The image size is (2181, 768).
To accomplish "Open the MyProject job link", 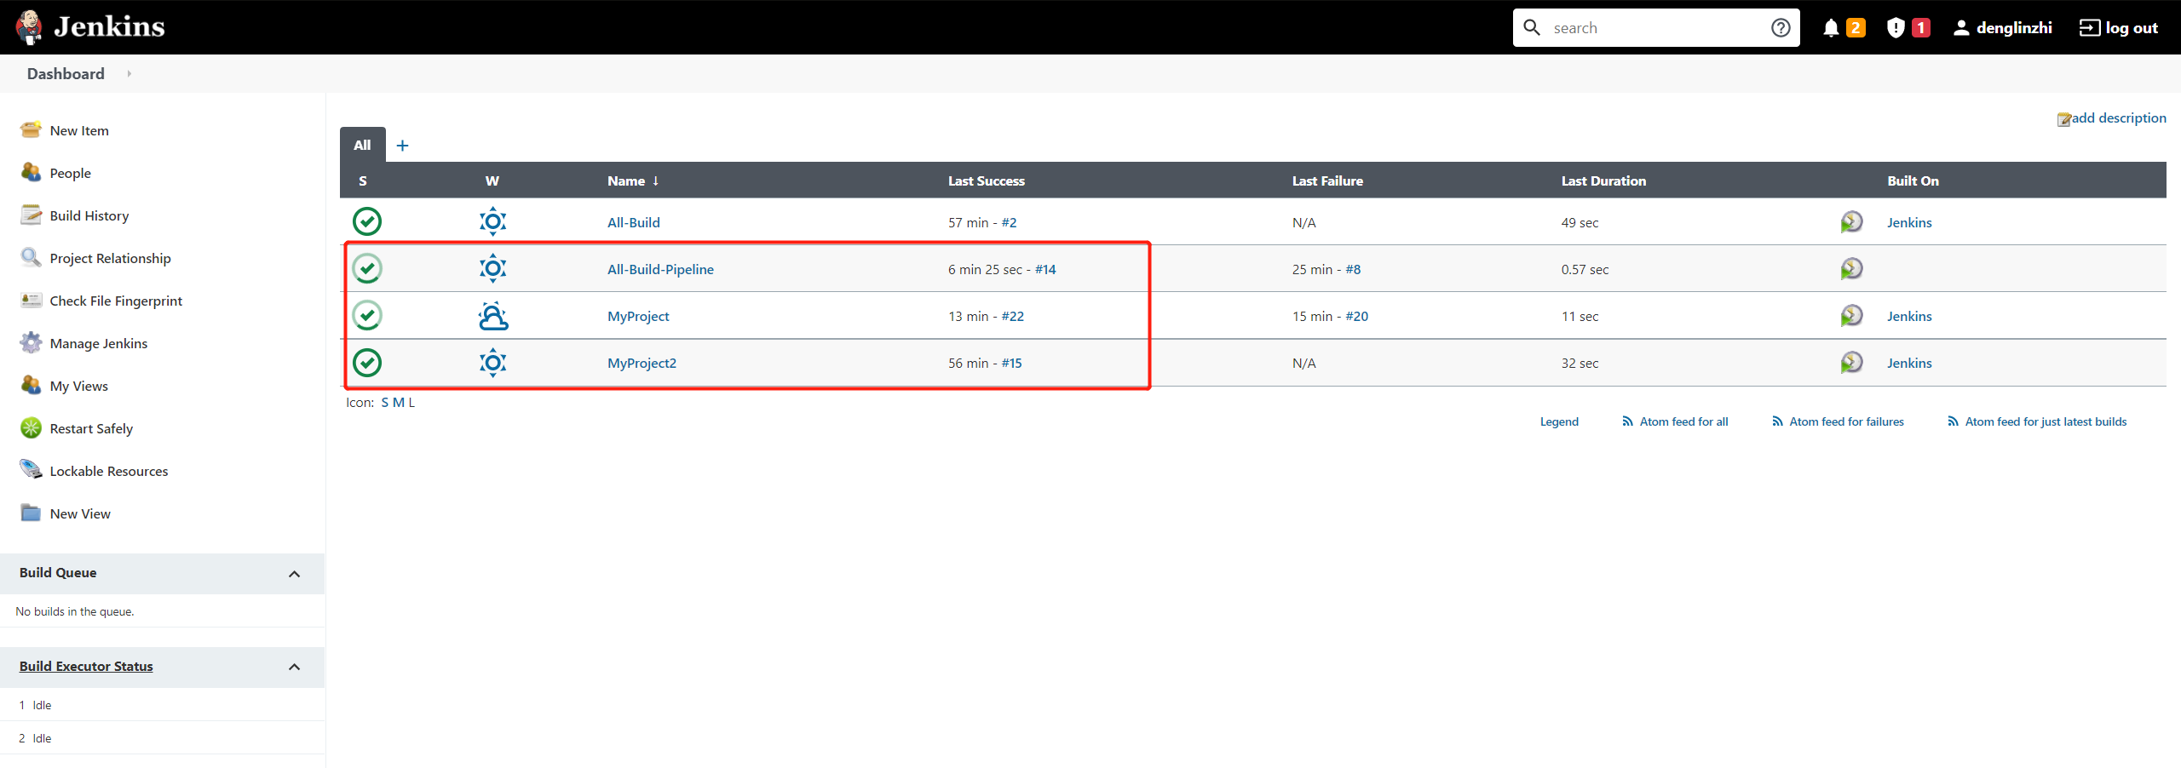I will point(638,316).
